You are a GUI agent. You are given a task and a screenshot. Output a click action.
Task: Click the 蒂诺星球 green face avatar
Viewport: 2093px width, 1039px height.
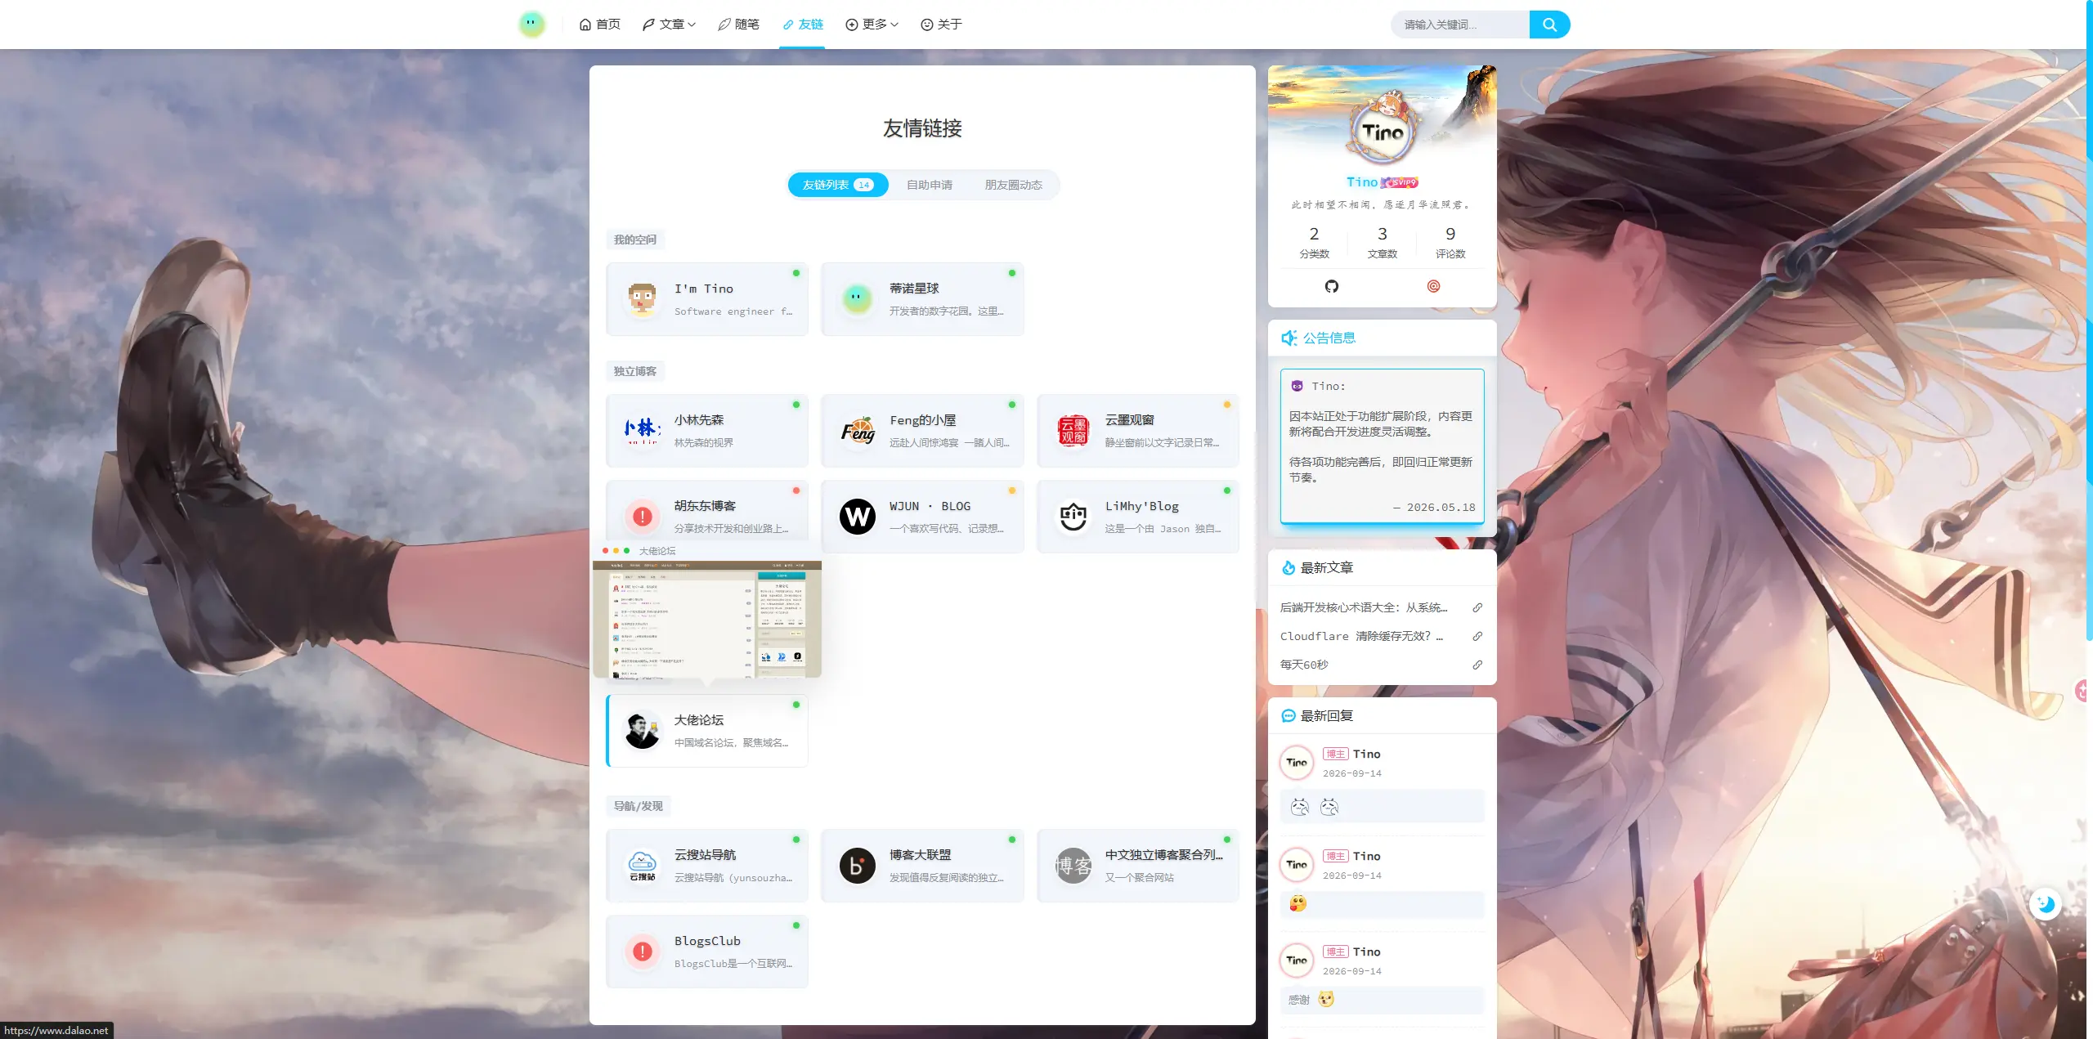tap(857, 299)
